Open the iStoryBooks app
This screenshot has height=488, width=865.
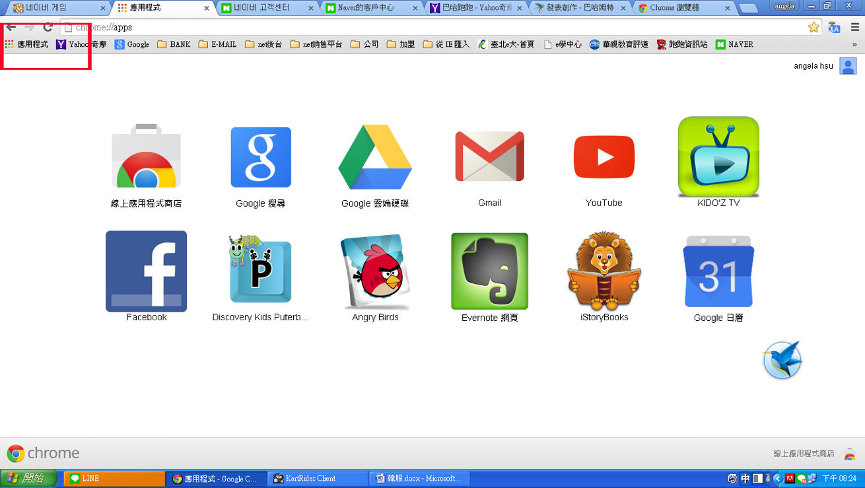point(604,271)
